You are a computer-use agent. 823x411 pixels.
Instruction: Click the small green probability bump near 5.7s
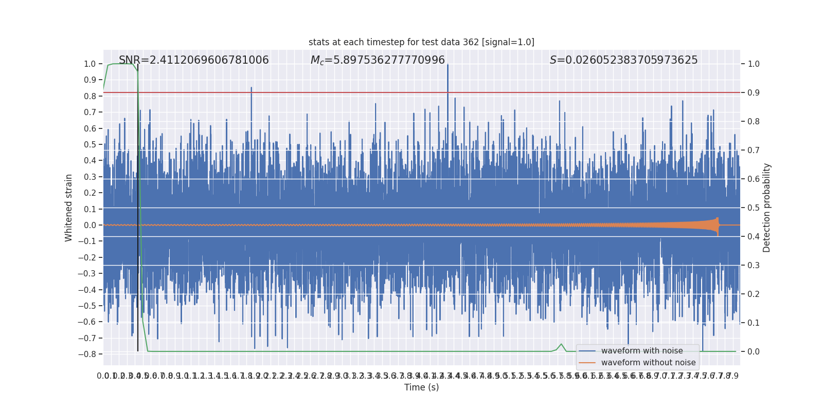[x=561, y=347]
